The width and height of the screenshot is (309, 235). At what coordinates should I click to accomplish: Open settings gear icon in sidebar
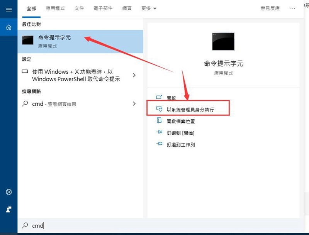click(x=8, y=192)
